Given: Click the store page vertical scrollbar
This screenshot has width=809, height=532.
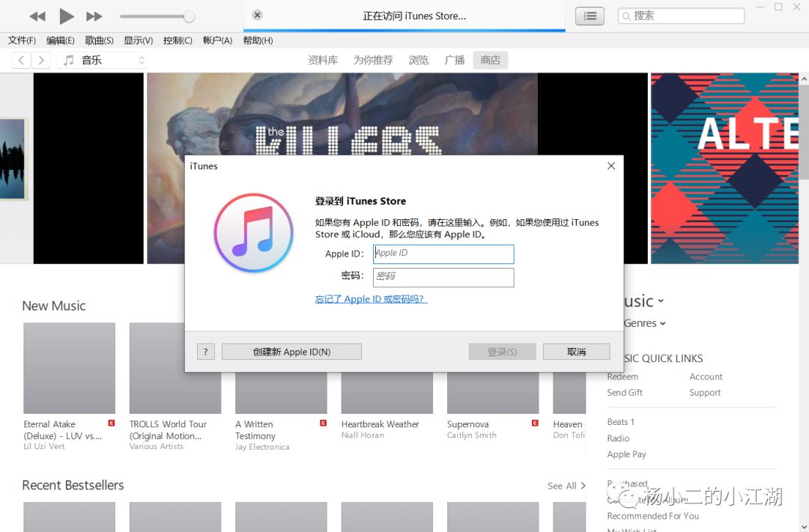Looking at the screenshot, I should 804,132.
